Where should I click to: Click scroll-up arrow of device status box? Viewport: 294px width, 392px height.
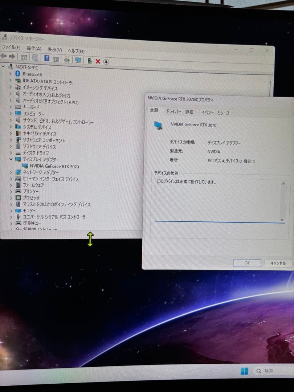[x=283, y=184]
